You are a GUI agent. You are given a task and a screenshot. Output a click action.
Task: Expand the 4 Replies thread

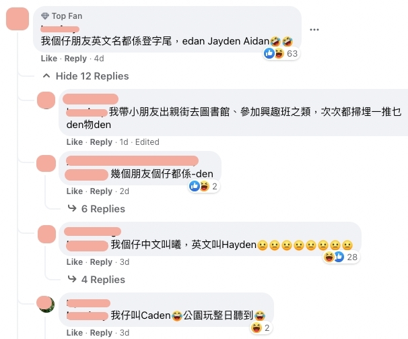coord(96,280)
